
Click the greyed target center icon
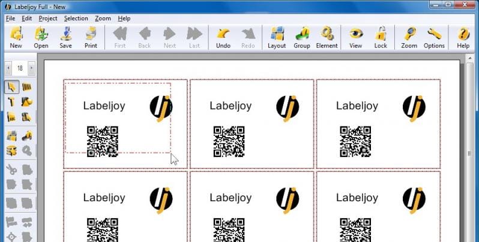11,237
